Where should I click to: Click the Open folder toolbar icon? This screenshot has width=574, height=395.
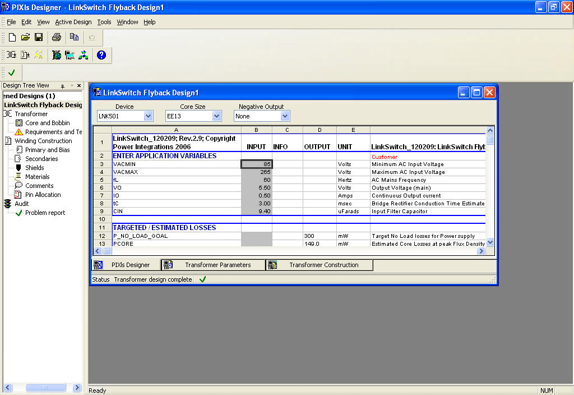click(25, 37)
